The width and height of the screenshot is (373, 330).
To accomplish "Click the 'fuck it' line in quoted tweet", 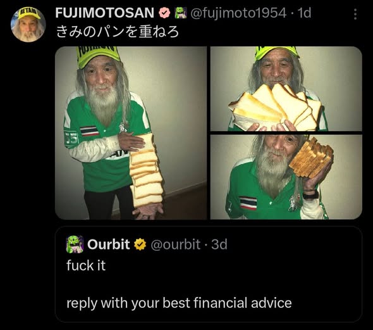I will [x=86, y=265].
